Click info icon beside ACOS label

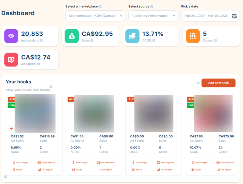pos(153,41)
